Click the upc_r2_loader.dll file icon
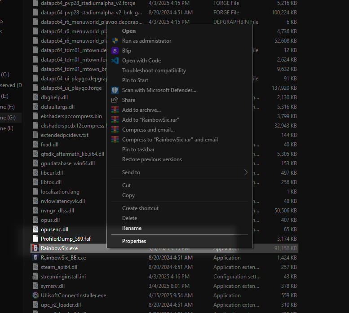Screen dimensions: 349x313 tap(35, 305)
